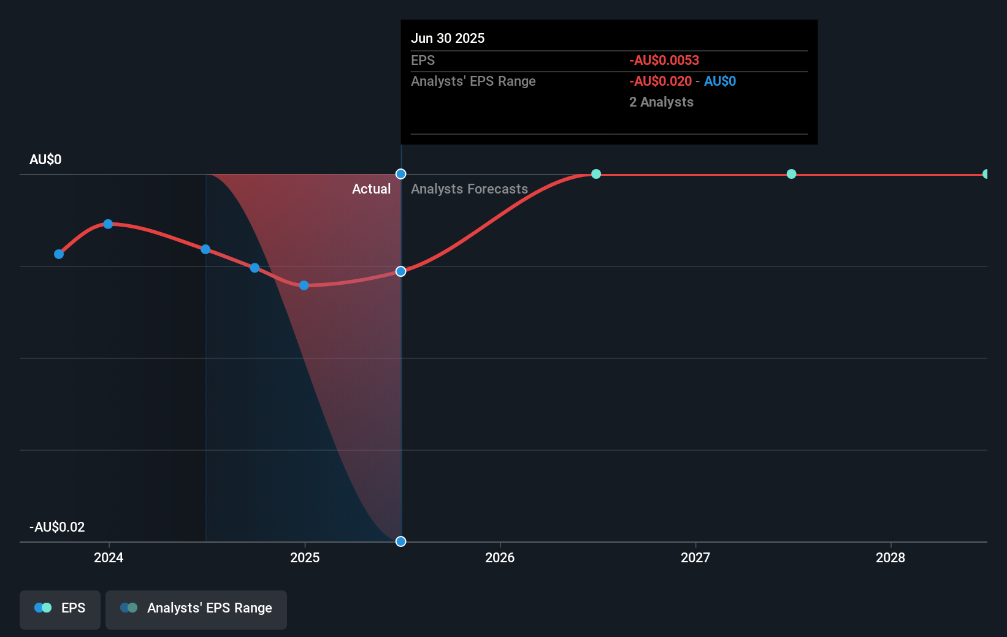1007x637 pixels.
Task: Hide the EPS line using its legend chip
Action: (x=59, y=609)
